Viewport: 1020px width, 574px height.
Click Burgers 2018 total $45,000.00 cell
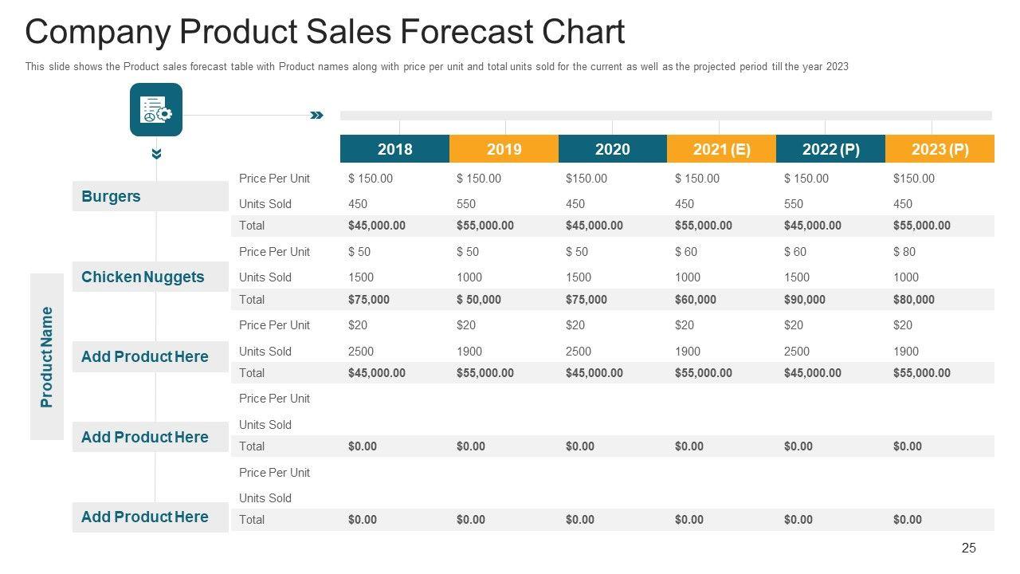pyautogui.click(x=376, y=226)
